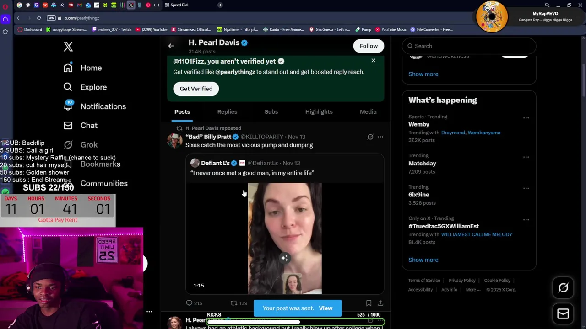
Task: Open Ads info footer link
Action: (x=449, y=290)
